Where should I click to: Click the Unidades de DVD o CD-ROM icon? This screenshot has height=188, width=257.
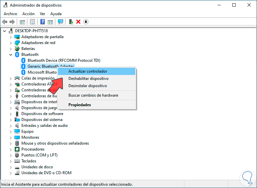click(x=17, y=173)
